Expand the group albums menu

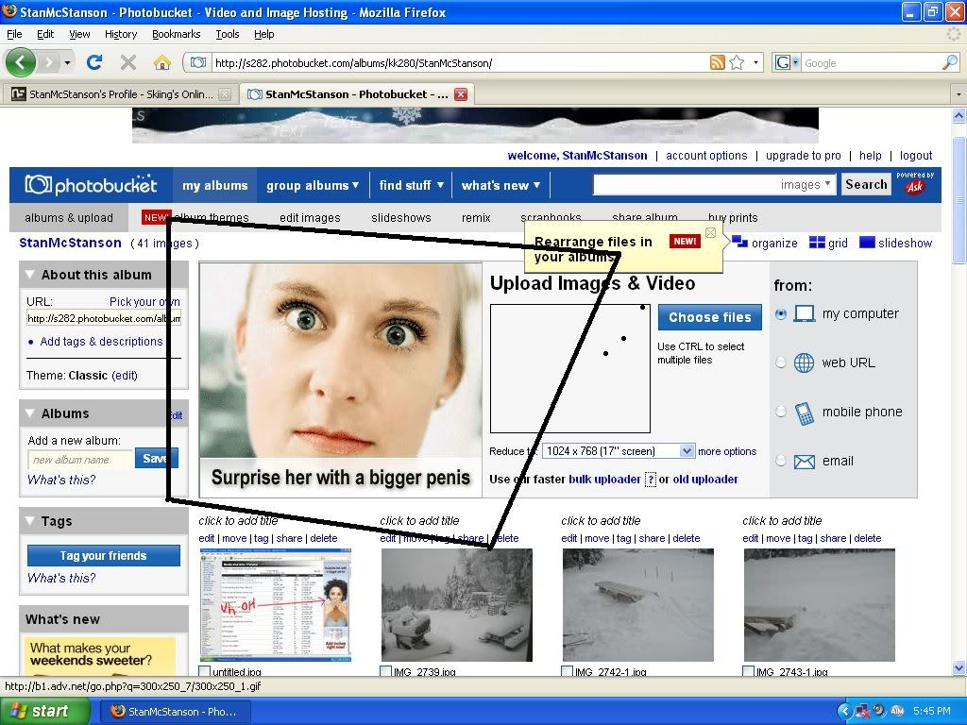click(x=313, y=186)
